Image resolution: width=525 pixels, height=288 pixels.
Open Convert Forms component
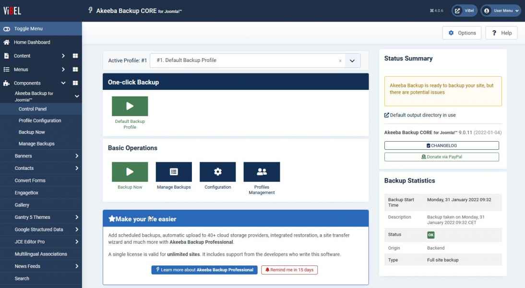(30, 180)
